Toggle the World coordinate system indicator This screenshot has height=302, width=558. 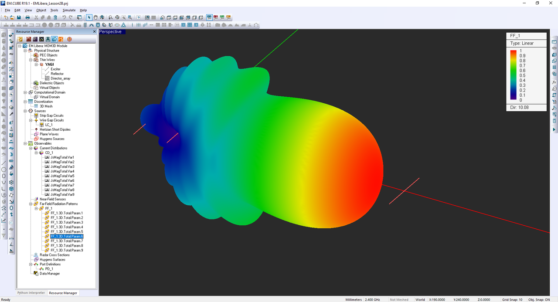[x=420, y=300]
